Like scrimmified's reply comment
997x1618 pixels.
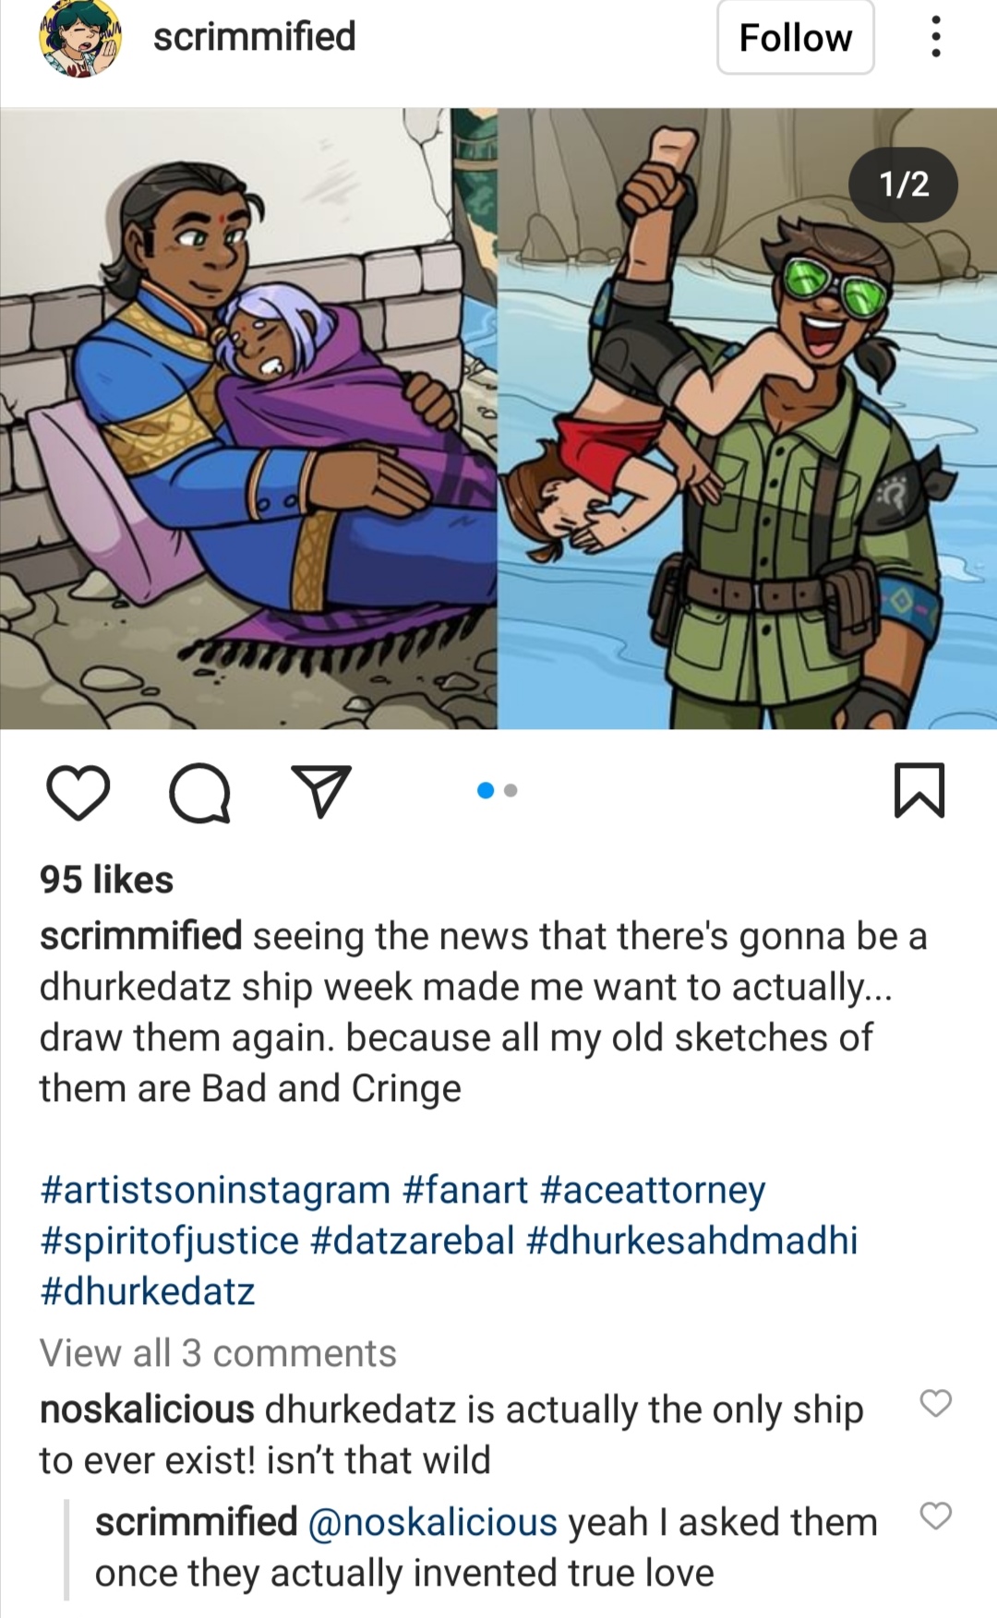click(936, 1516)
